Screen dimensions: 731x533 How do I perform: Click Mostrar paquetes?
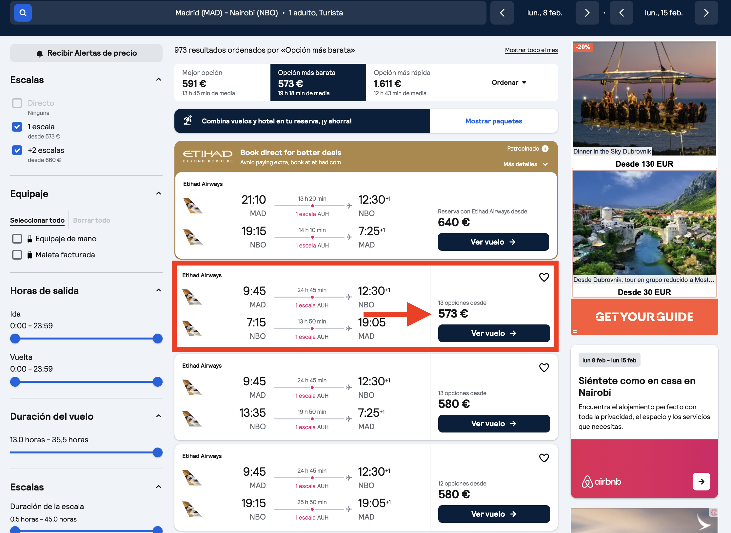(x=494, y=121)
